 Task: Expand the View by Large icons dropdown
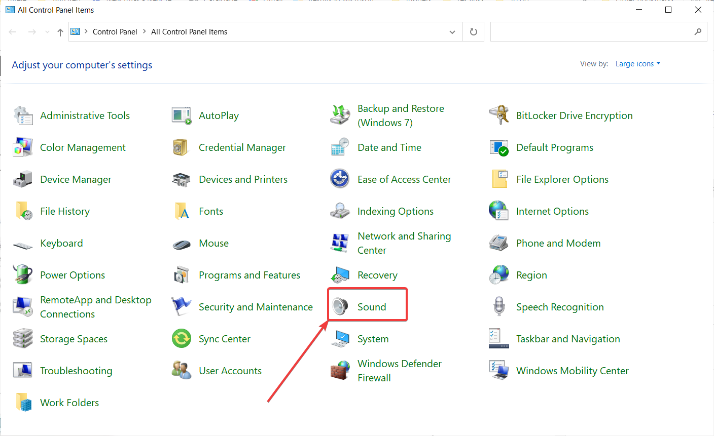pyautogui.click(x=638, y=64)
